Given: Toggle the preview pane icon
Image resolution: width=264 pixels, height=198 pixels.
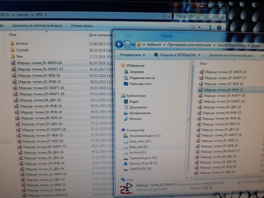Looking at the screenshot, I should [x=209, y=27].
